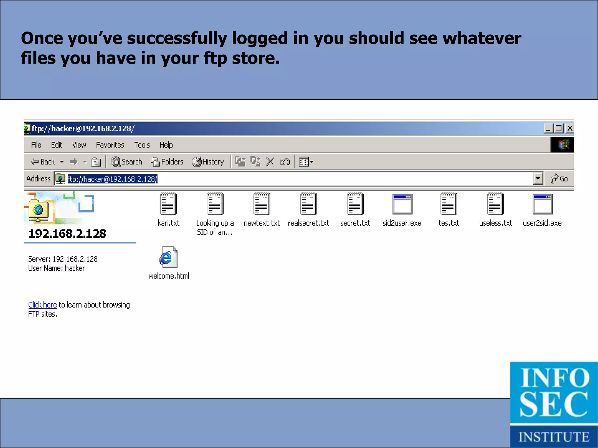The width and height of the screenshot is (598, 448).
Task: Select the sid2user.exe program icon
Action: tap(402, 204)
